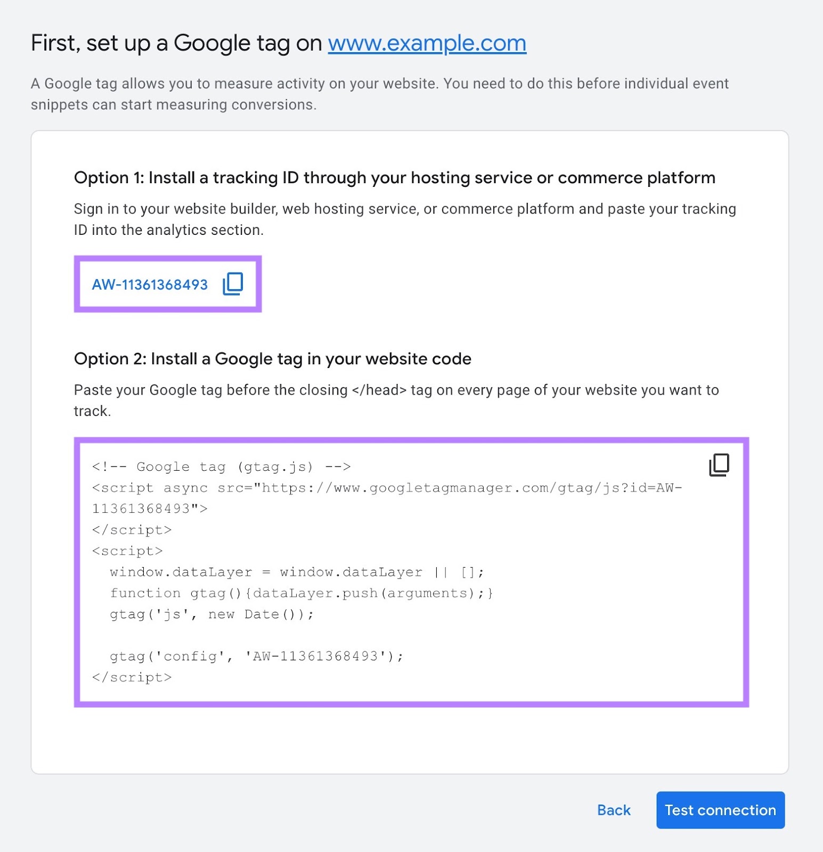823x852 pixels.
Task: Click the Google tag gtag.js comment line
Action: [221, 466]
